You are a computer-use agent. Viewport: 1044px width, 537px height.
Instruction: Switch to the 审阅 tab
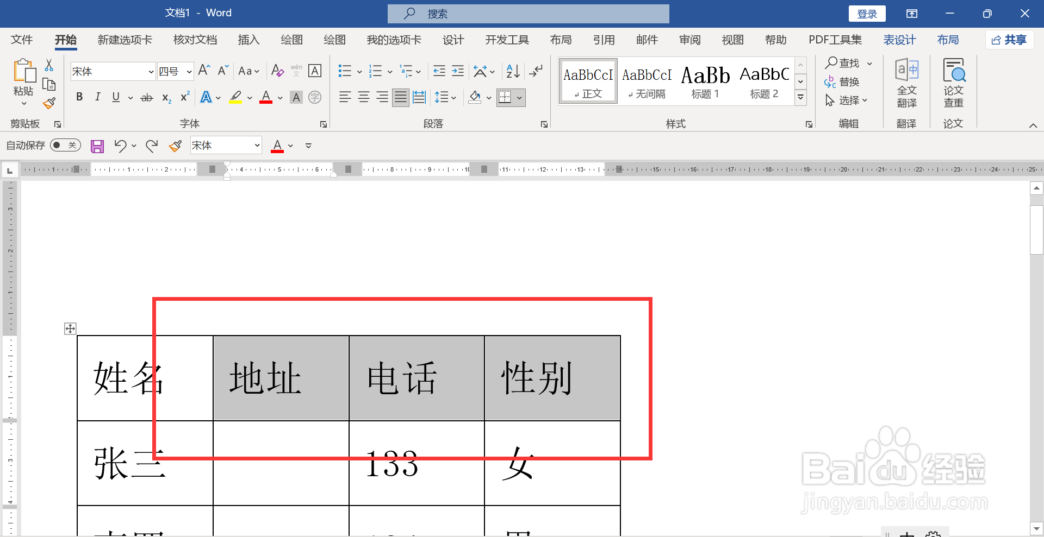point(689,40)
